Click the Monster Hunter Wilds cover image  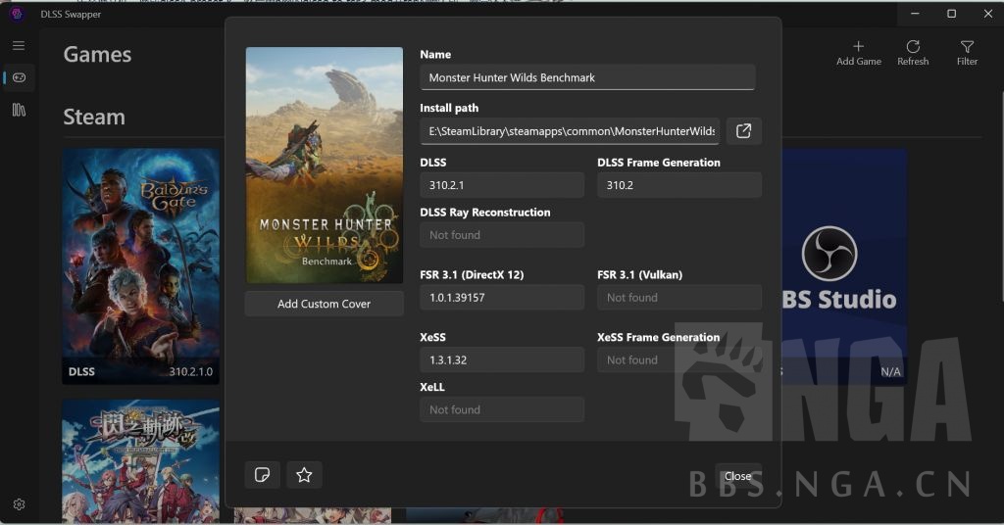[324, 166]
